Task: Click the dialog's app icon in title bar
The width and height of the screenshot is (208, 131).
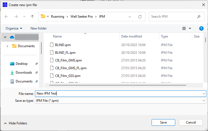Action: tap(5, 5)
